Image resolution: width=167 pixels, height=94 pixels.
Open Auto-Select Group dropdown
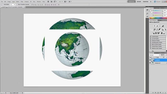click(x=13, y=5)
